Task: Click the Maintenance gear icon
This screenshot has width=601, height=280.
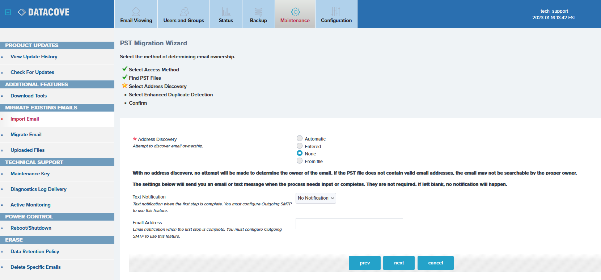Action: point(295,12)
